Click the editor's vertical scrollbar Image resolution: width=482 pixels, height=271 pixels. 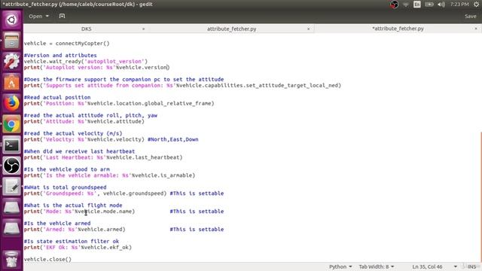click(x=480, y=196)
